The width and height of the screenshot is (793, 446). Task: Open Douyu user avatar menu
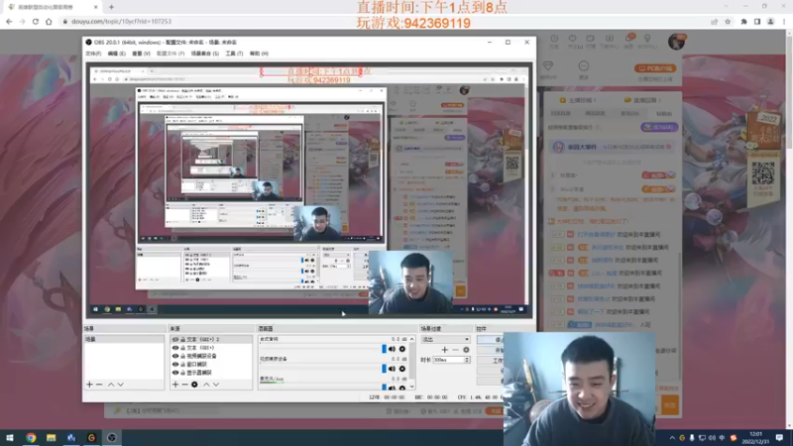676,42
